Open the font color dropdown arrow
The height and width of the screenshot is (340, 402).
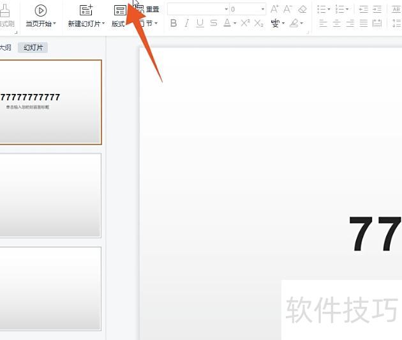coord(235,24)
